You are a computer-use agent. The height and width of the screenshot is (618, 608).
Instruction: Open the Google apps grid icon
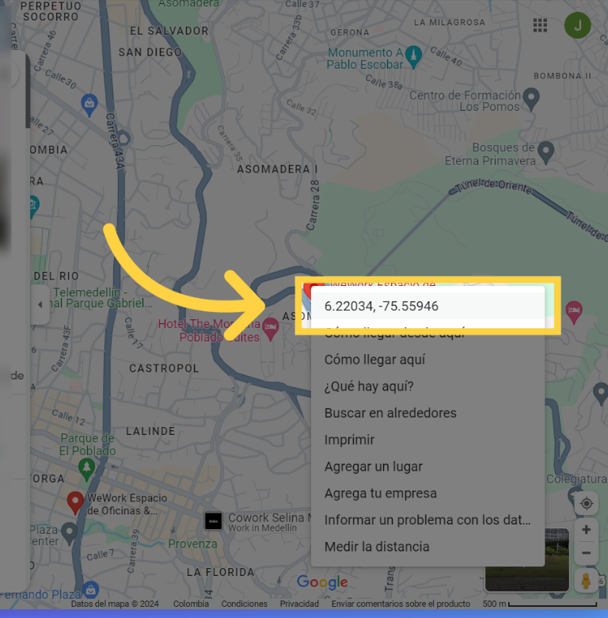point(540,25)
